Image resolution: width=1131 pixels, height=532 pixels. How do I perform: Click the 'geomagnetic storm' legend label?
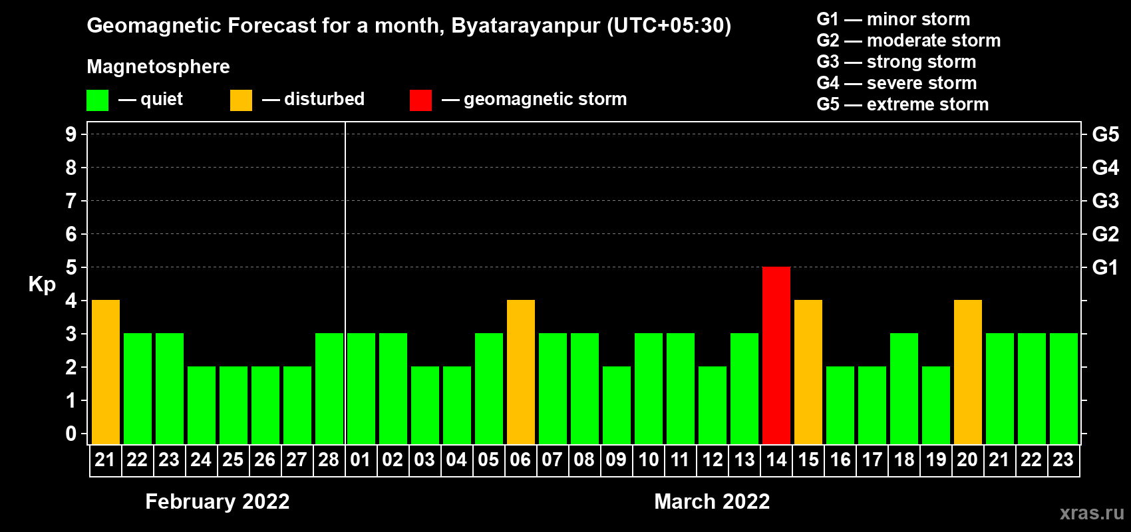(545, 99)
